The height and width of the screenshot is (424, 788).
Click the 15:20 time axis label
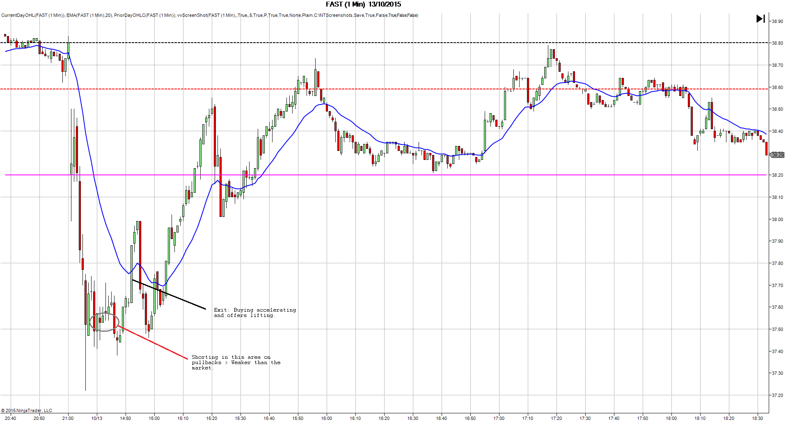pos(212,419)
